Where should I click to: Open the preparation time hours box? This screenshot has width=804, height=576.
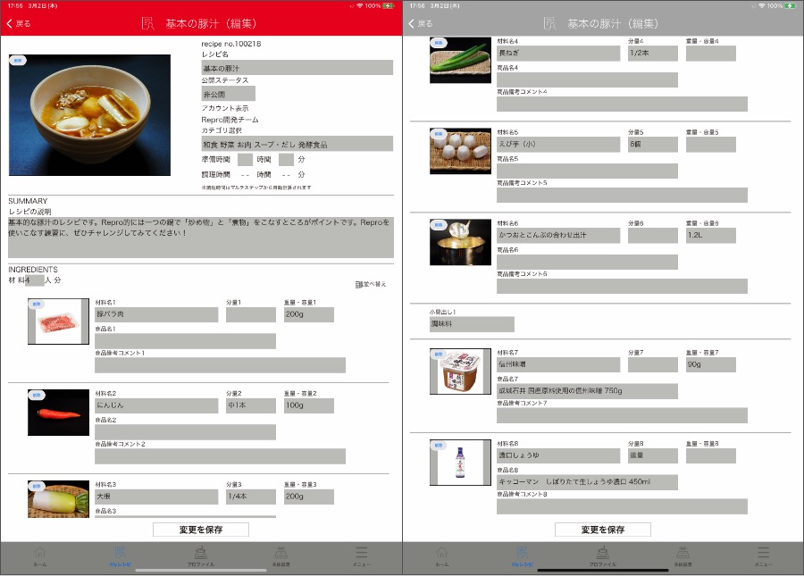tap(245, 159)
